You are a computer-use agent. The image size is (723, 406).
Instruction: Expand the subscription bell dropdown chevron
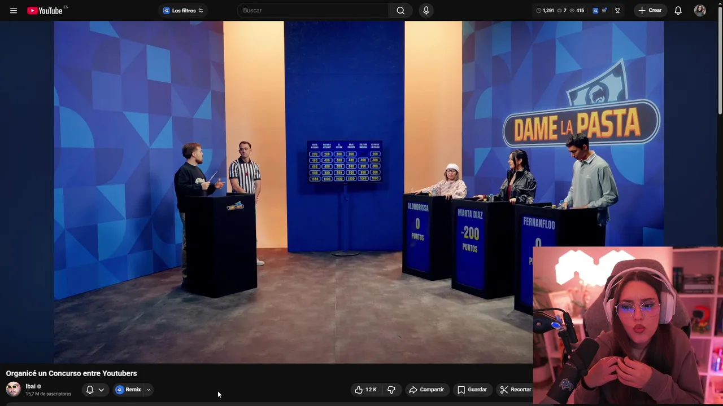click(101, 390)
